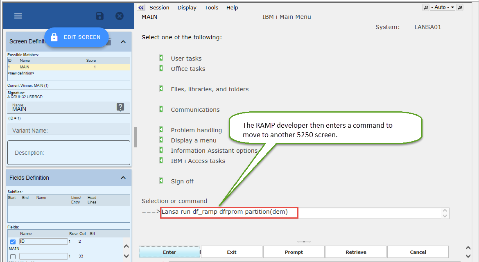Click green icon beside Communications

(161, 109)
